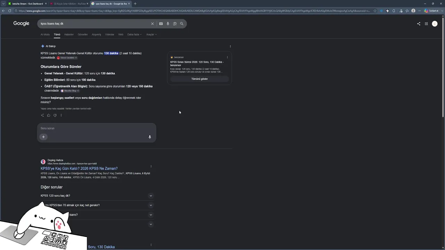445x250 pixels.
Task: Select the Videolar search tab
Action: [110, 34]
